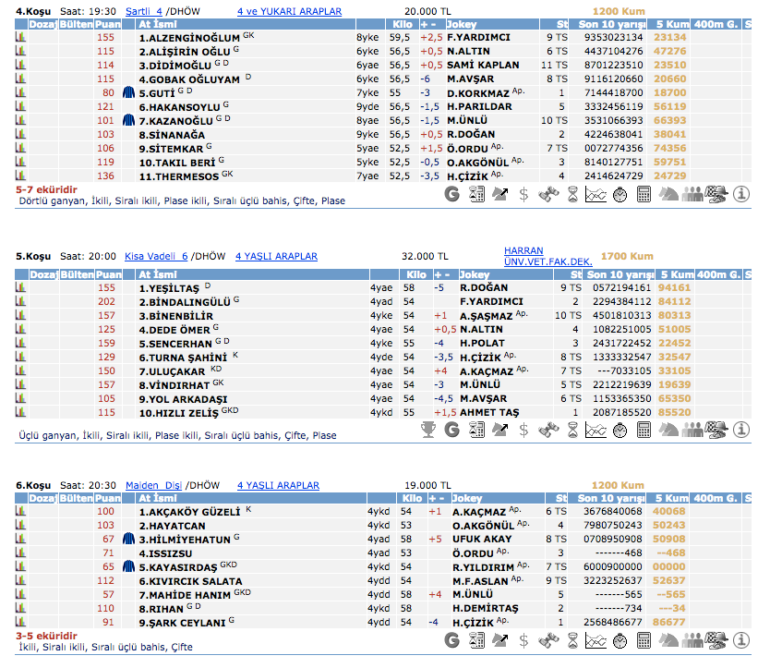Sort race 4 by 'At İsmi' column header
Screen dimensions: 770x668
pyautogui.click(x=157, y=24)
